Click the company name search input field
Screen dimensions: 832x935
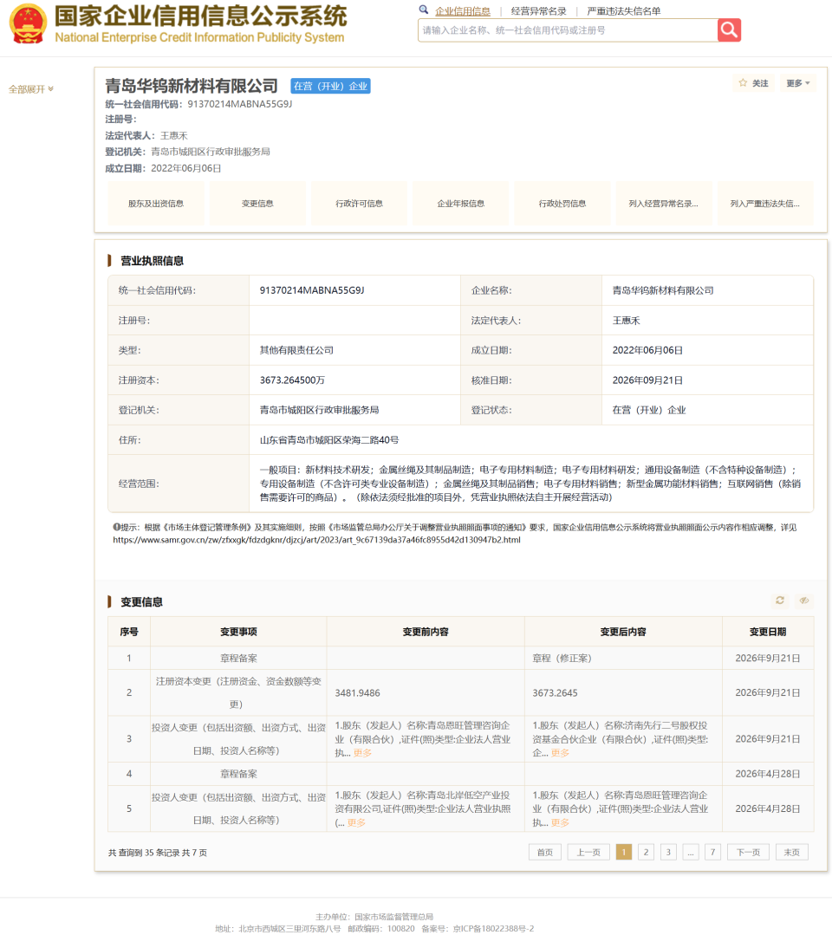568,29
